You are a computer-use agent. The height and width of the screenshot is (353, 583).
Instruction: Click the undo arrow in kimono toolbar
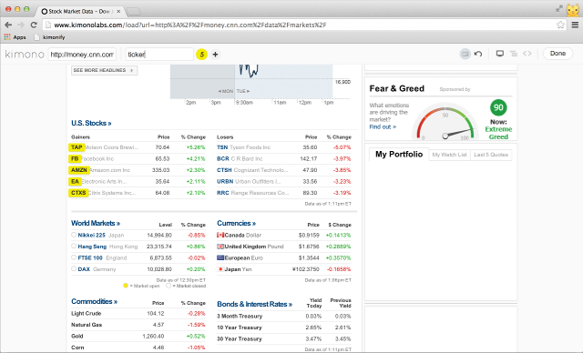tap(478, 54)
